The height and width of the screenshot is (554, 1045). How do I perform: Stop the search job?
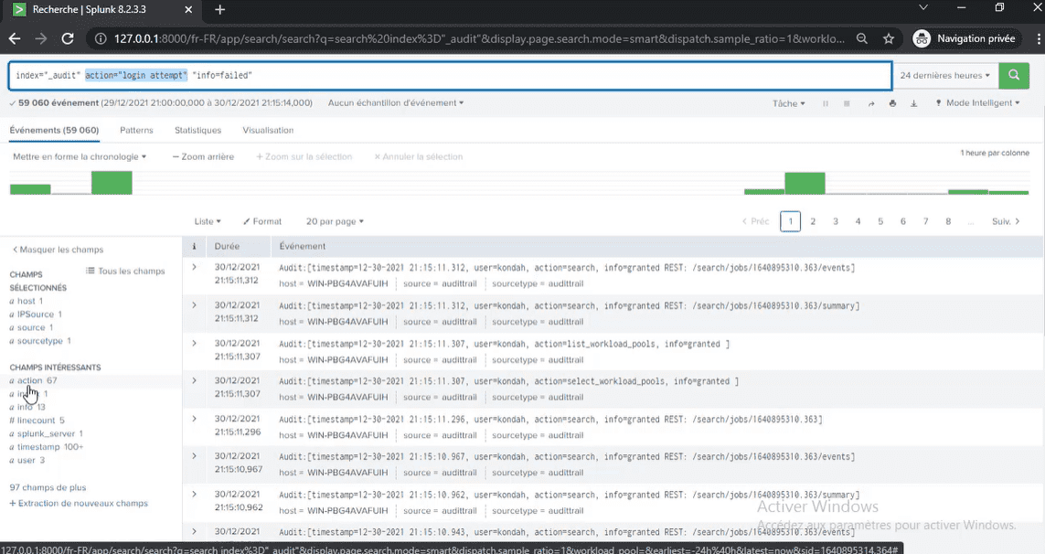(847, 103)
